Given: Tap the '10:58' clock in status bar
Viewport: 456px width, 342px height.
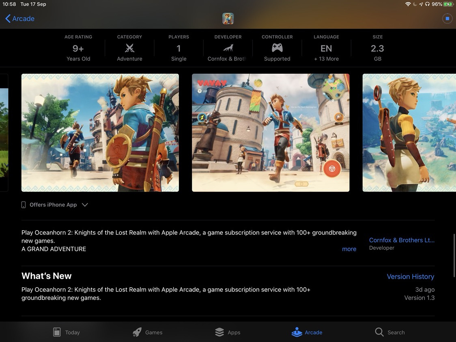Looking at the screenshot, I should (x=9, y=4).
